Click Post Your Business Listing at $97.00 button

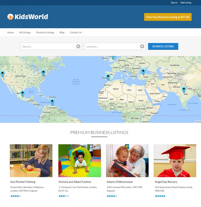click(168, 17)
